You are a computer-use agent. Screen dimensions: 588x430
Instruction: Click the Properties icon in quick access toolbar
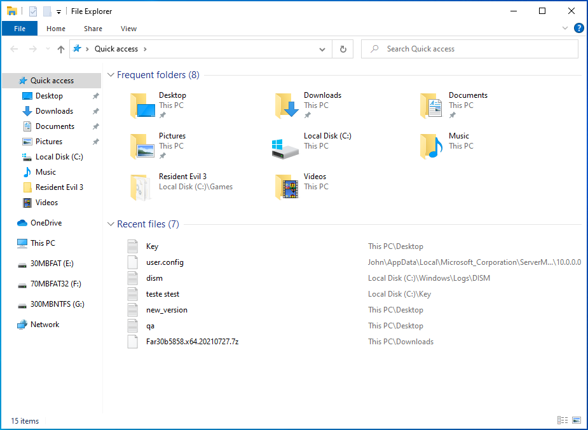pyautogui.click(x=33, y=11)
